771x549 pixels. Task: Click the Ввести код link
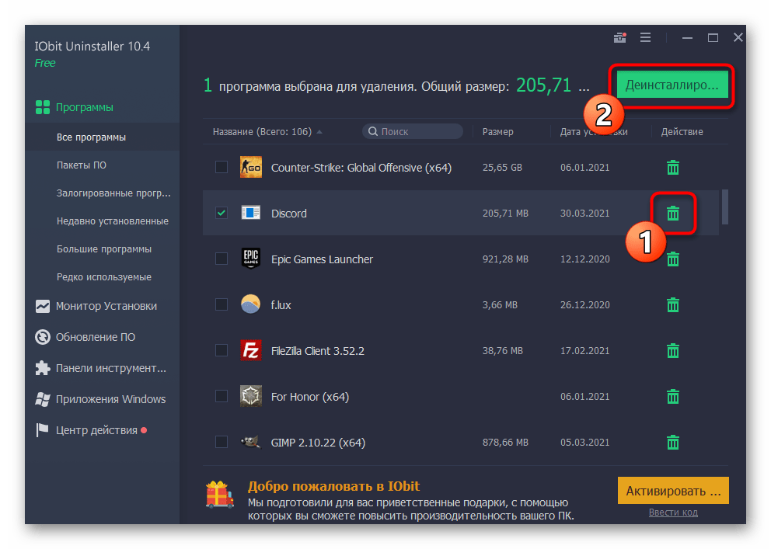[673, 513]
